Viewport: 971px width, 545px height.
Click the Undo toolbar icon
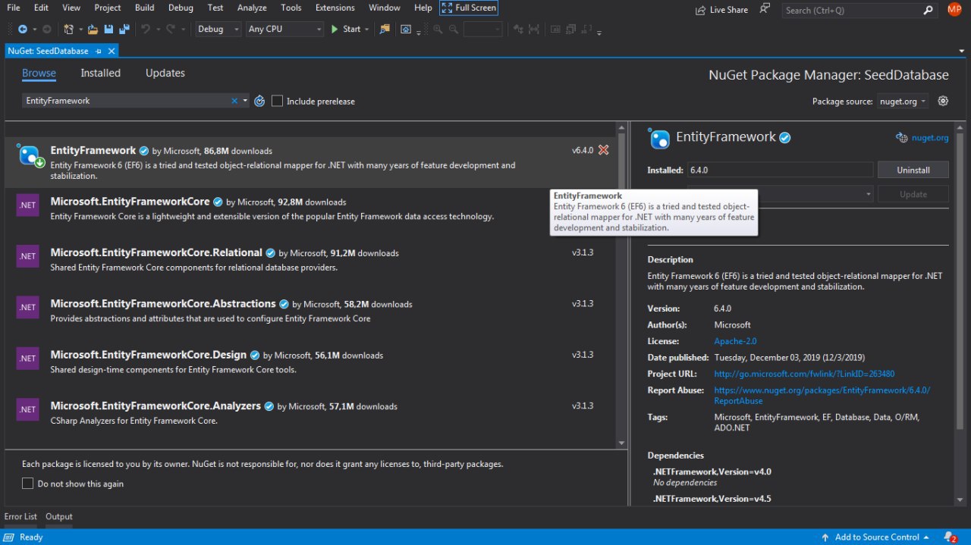tap(145, 29)
